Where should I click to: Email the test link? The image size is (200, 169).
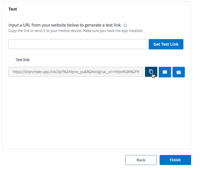pos(179,72)
